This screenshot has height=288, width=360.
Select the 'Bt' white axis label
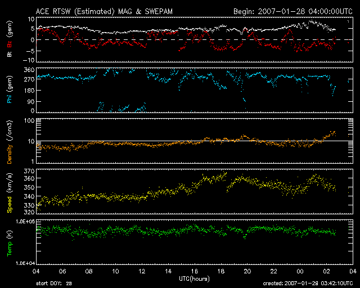pyautogui.click(x=10, y=54)
